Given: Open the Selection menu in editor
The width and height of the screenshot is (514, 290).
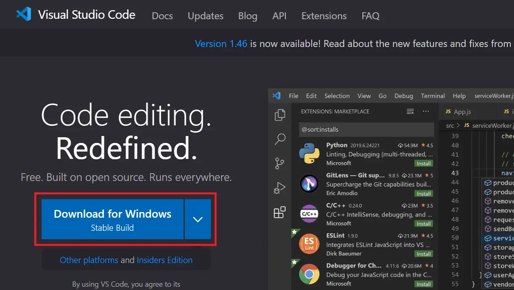Looking at the screenshot, I should coord(337,96).
